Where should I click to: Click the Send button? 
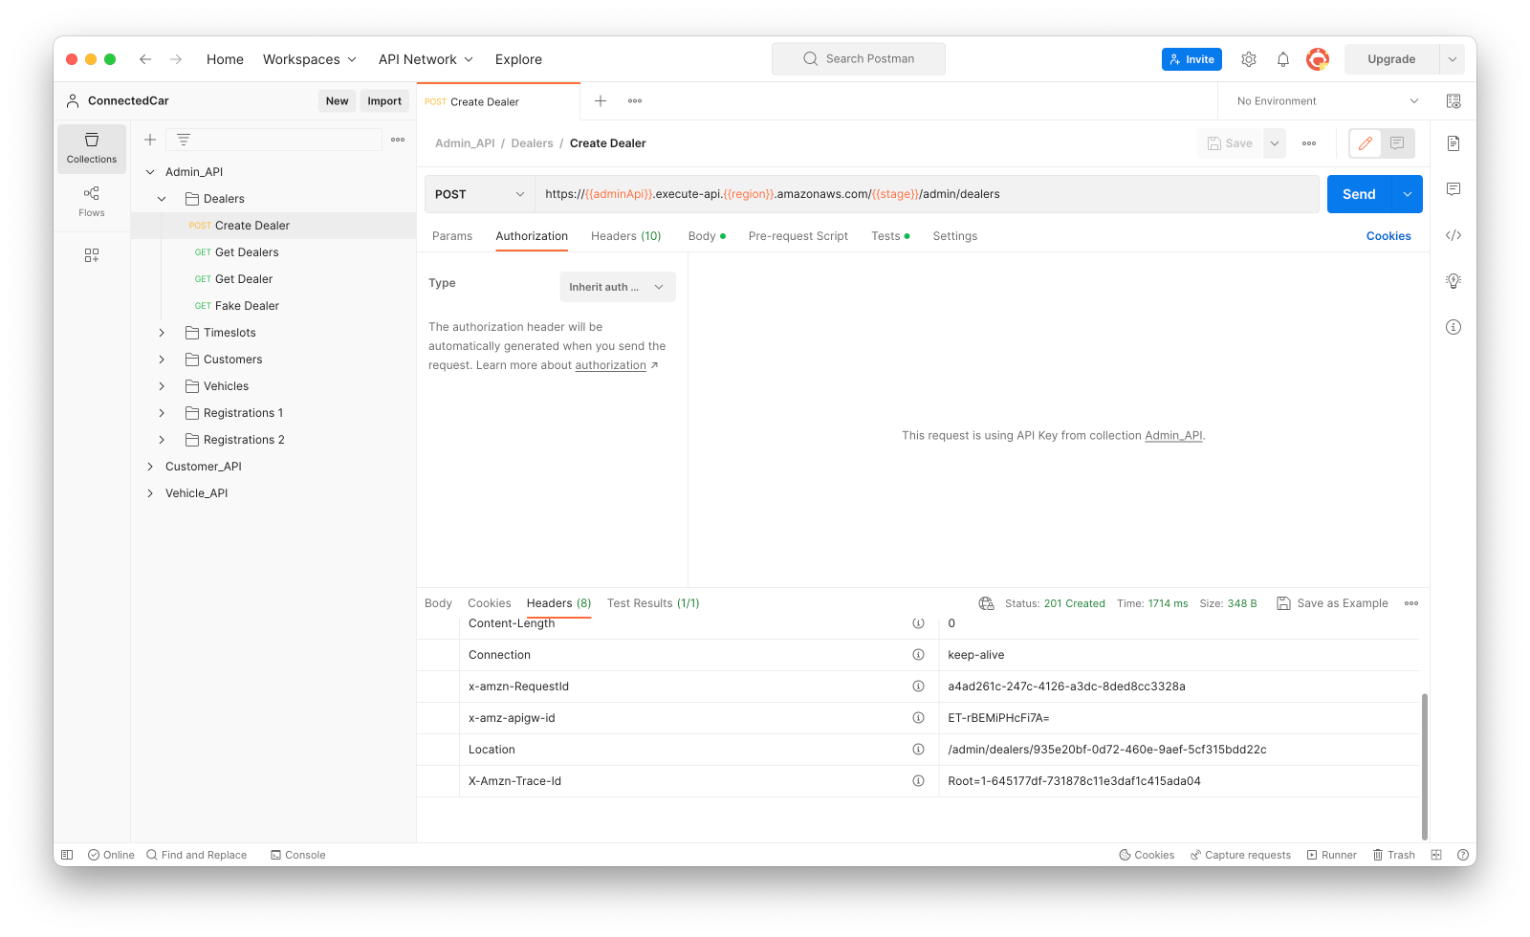click(x=1359, y=194)
